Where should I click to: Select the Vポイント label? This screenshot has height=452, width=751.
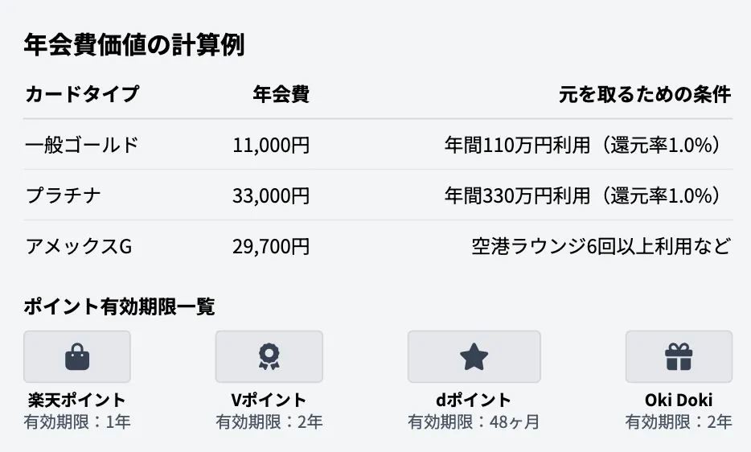coord(269,400)
